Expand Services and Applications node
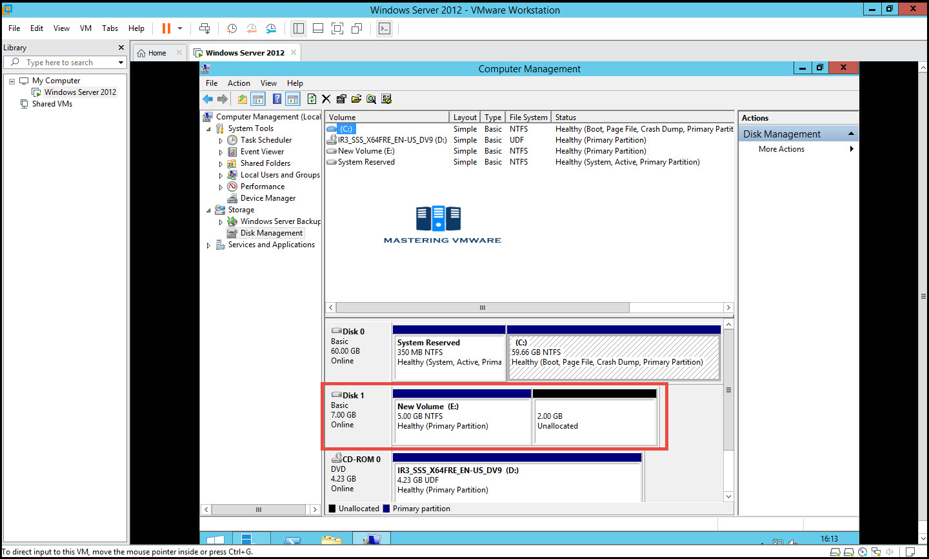929x559 pixels. click(208, 245)
